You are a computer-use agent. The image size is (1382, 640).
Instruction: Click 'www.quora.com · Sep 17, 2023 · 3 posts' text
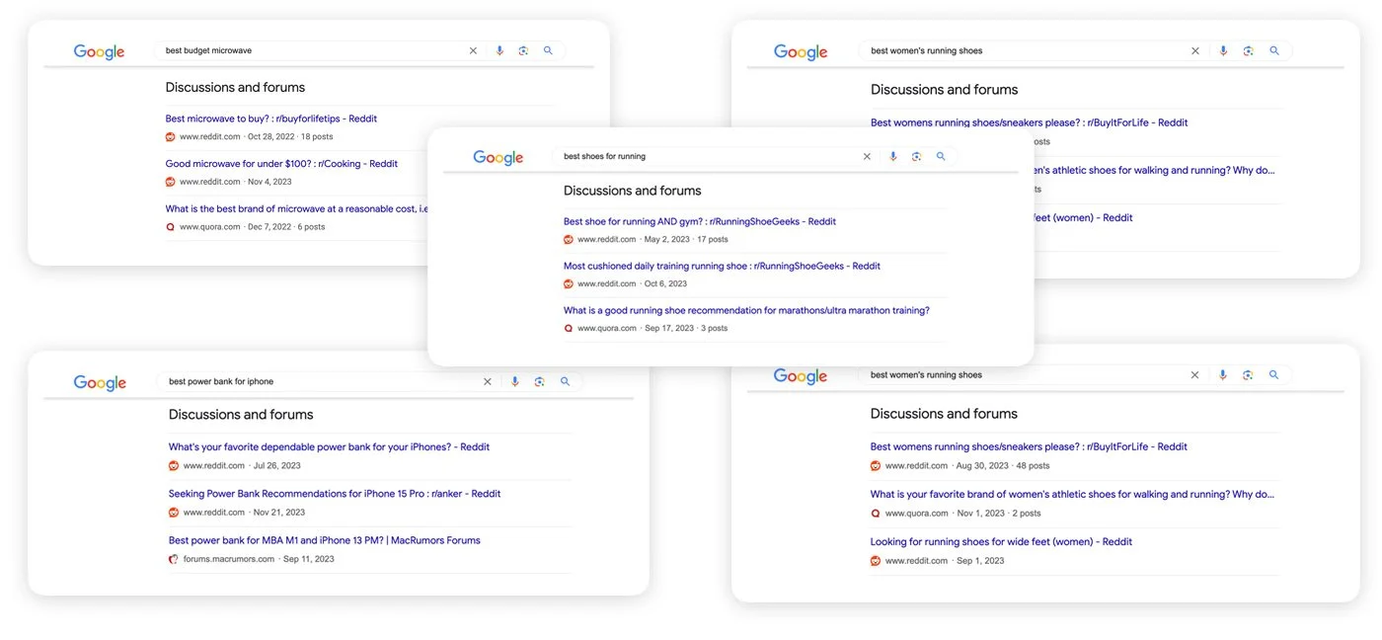pyautogui.click(x=653, y=329)
